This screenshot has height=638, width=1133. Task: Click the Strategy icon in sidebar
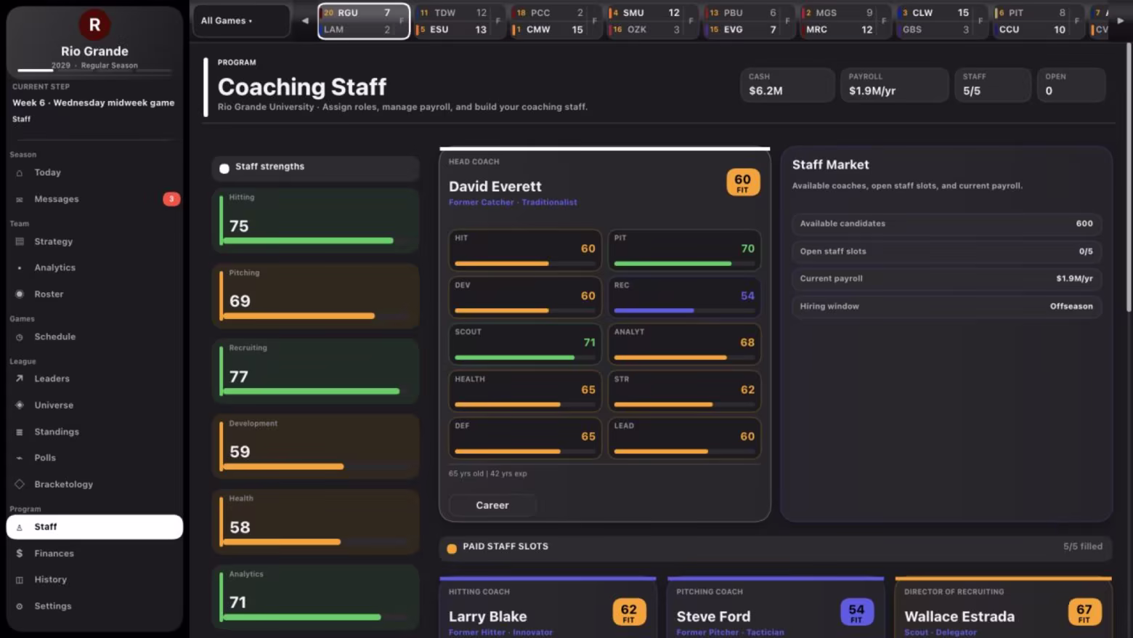[20, 241]
